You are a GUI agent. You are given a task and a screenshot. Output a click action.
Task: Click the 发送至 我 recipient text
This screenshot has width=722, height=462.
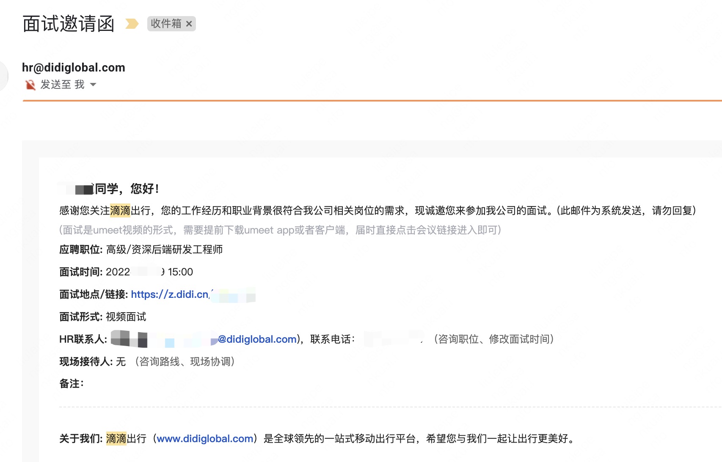pyautogui.click(x=62, y=85)
